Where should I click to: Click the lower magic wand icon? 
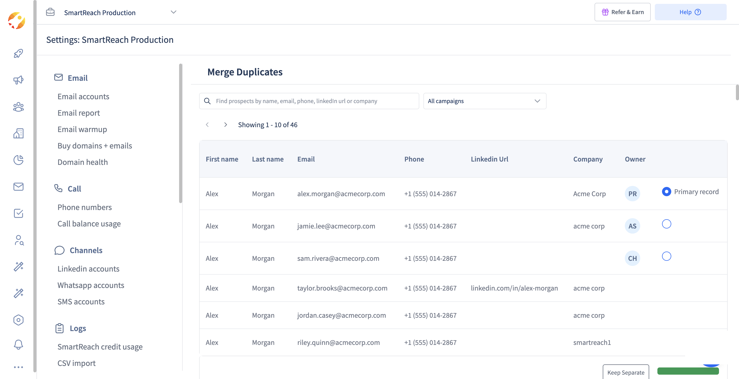[x=18, y=293]
